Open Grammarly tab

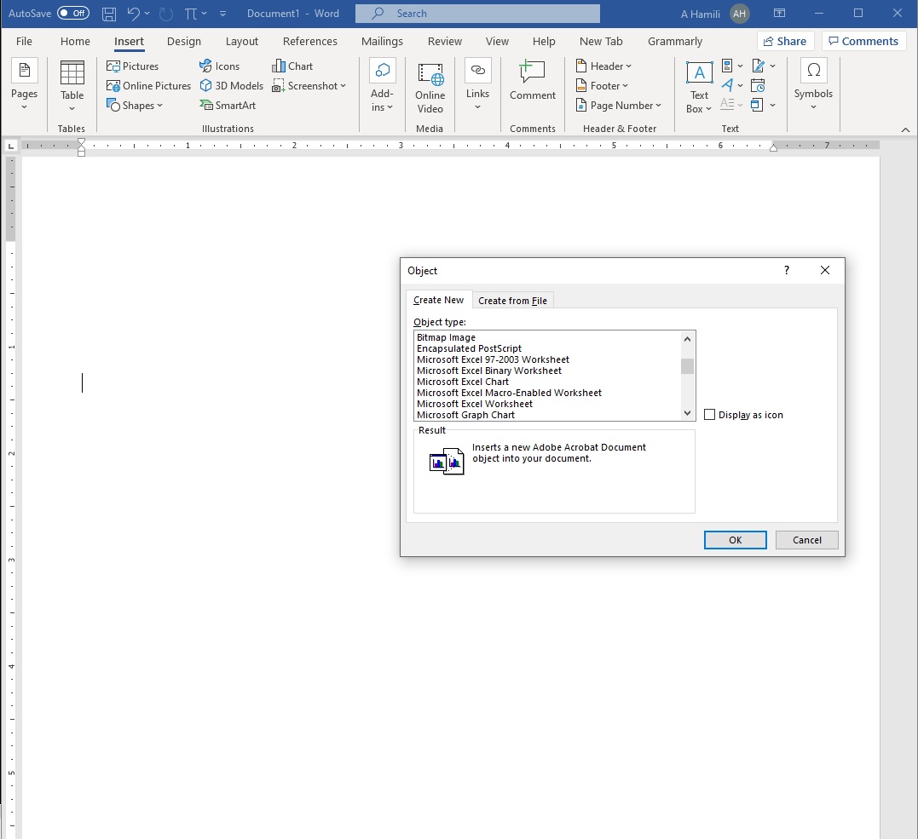[674, 41]
